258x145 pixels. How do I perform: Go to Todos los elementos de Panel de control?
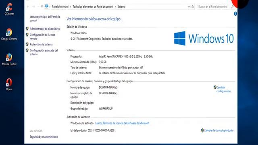pos(93,7)
